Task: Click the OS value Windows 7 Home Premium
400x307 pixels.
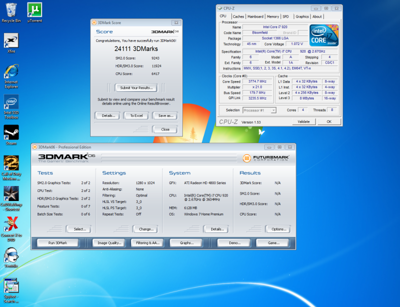Action: click(204, 214)
